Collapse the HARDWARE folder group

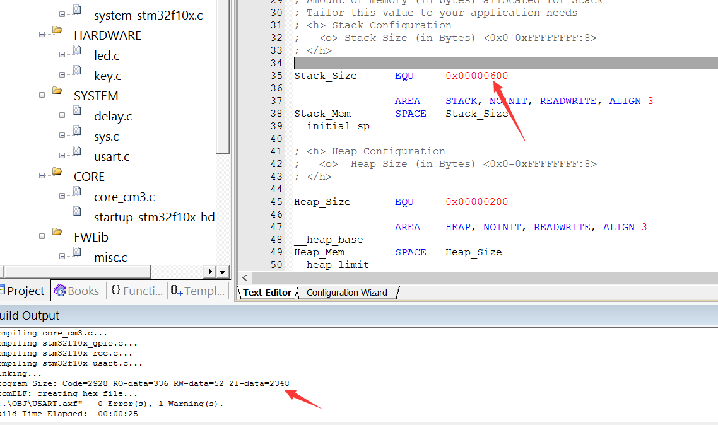(42, 34)
